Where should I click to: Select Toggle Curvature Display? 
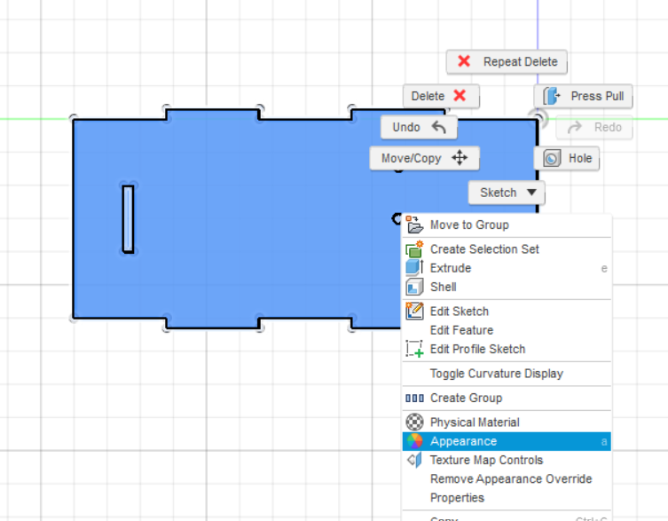point(507,374)
